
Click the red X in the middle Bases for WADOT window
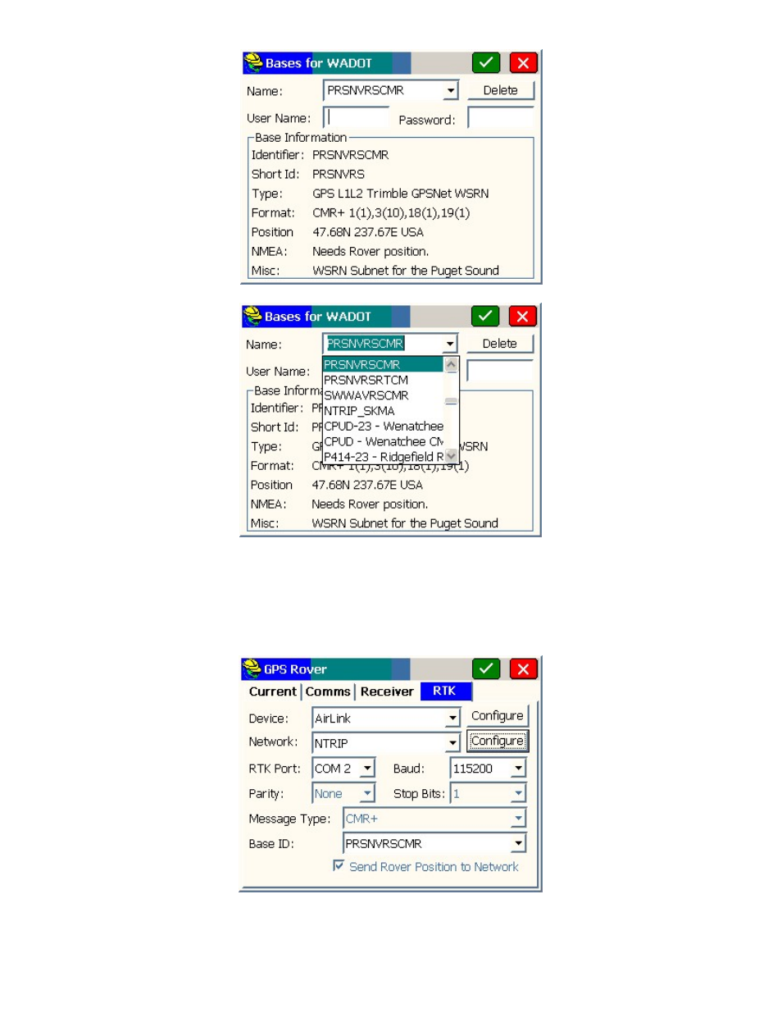point(522,317)
